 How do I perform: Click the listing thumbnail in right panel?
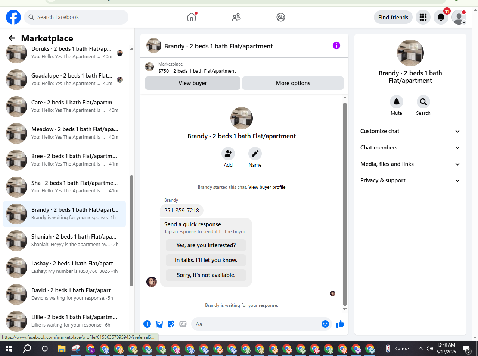410,53
